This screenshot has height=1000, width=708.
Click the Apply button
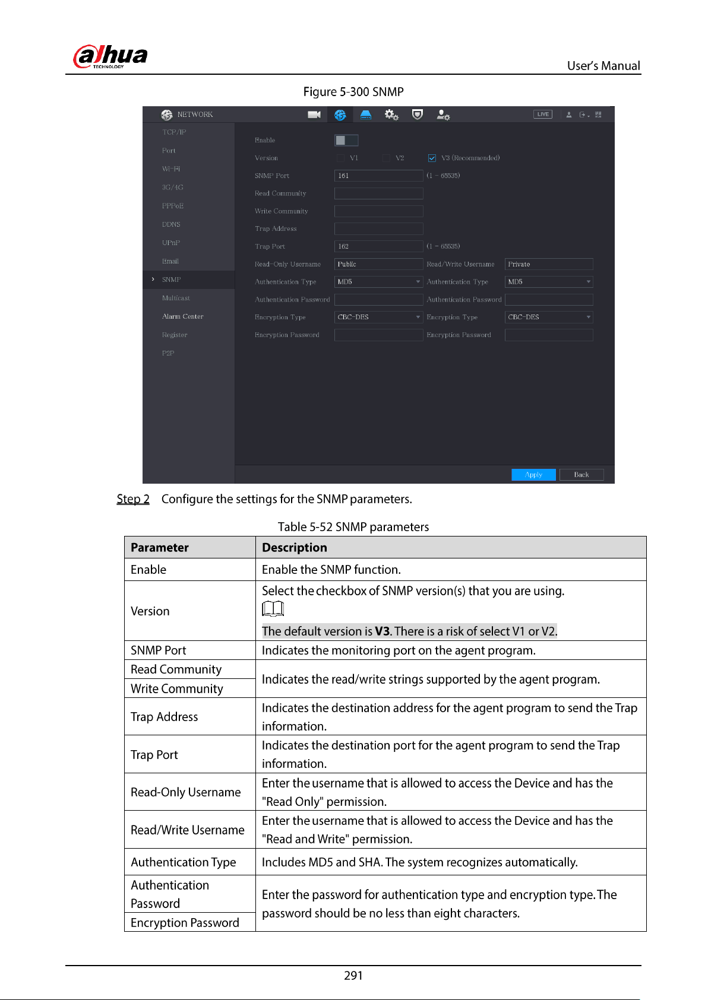[534, 475]
